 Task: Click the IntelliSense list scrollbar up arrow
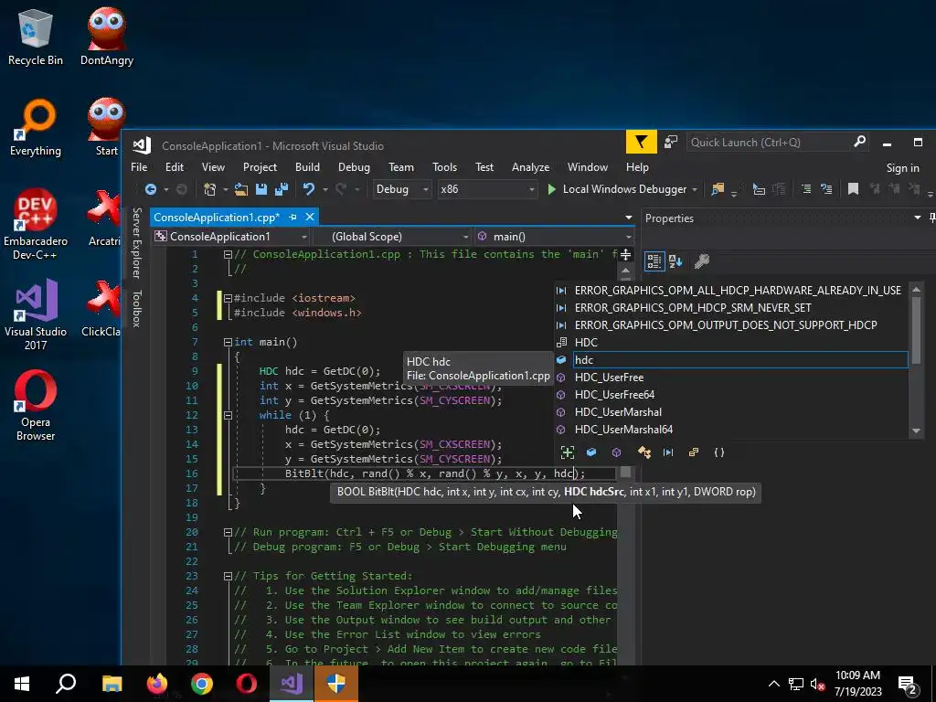point(916,290)
